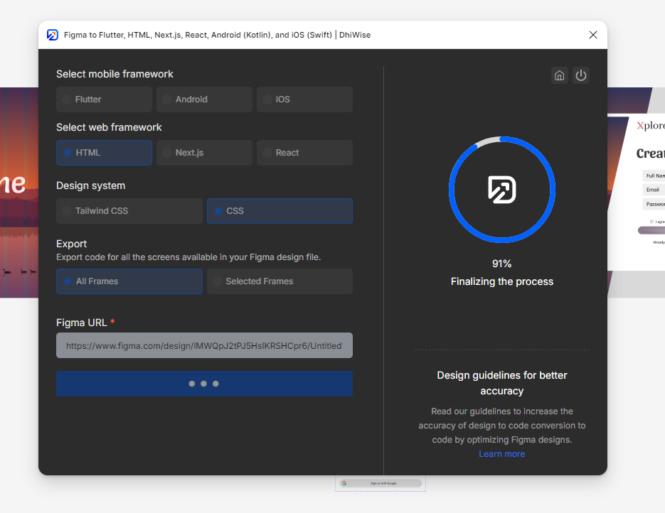Select the Flutter framework option
Screen dimensions: 665x513
[x=104, y=99]
